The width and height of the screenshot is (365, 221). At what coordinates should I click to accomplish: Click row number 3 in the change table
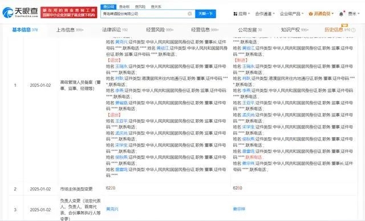(15, 210)
